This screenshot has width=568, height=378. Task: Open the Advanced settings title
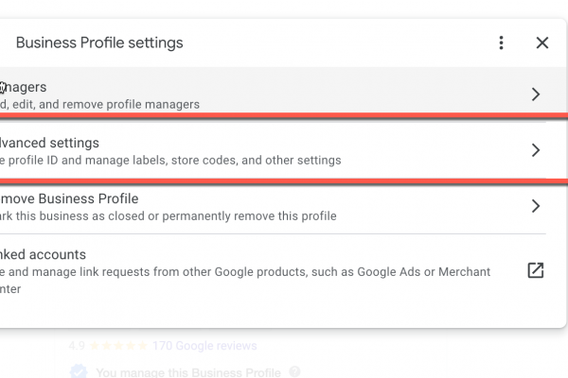[x=50, y=143]
